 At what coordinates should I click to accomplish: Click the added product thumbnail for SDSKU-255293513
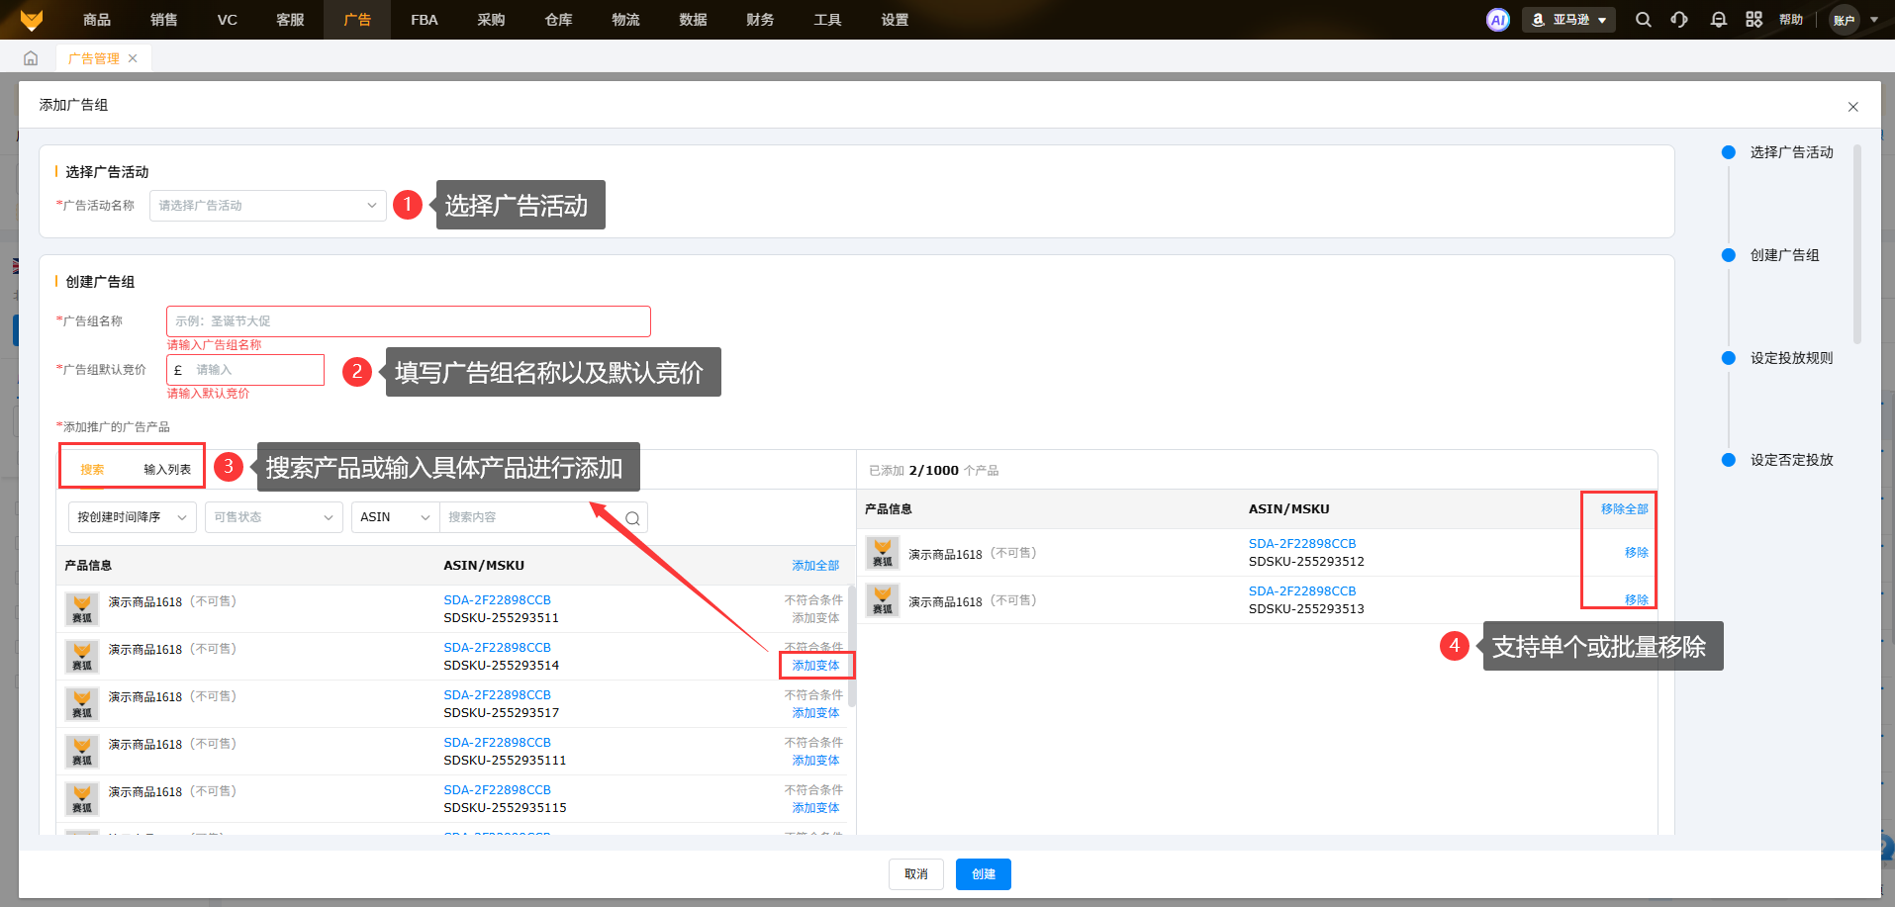[x=883, y=600]
